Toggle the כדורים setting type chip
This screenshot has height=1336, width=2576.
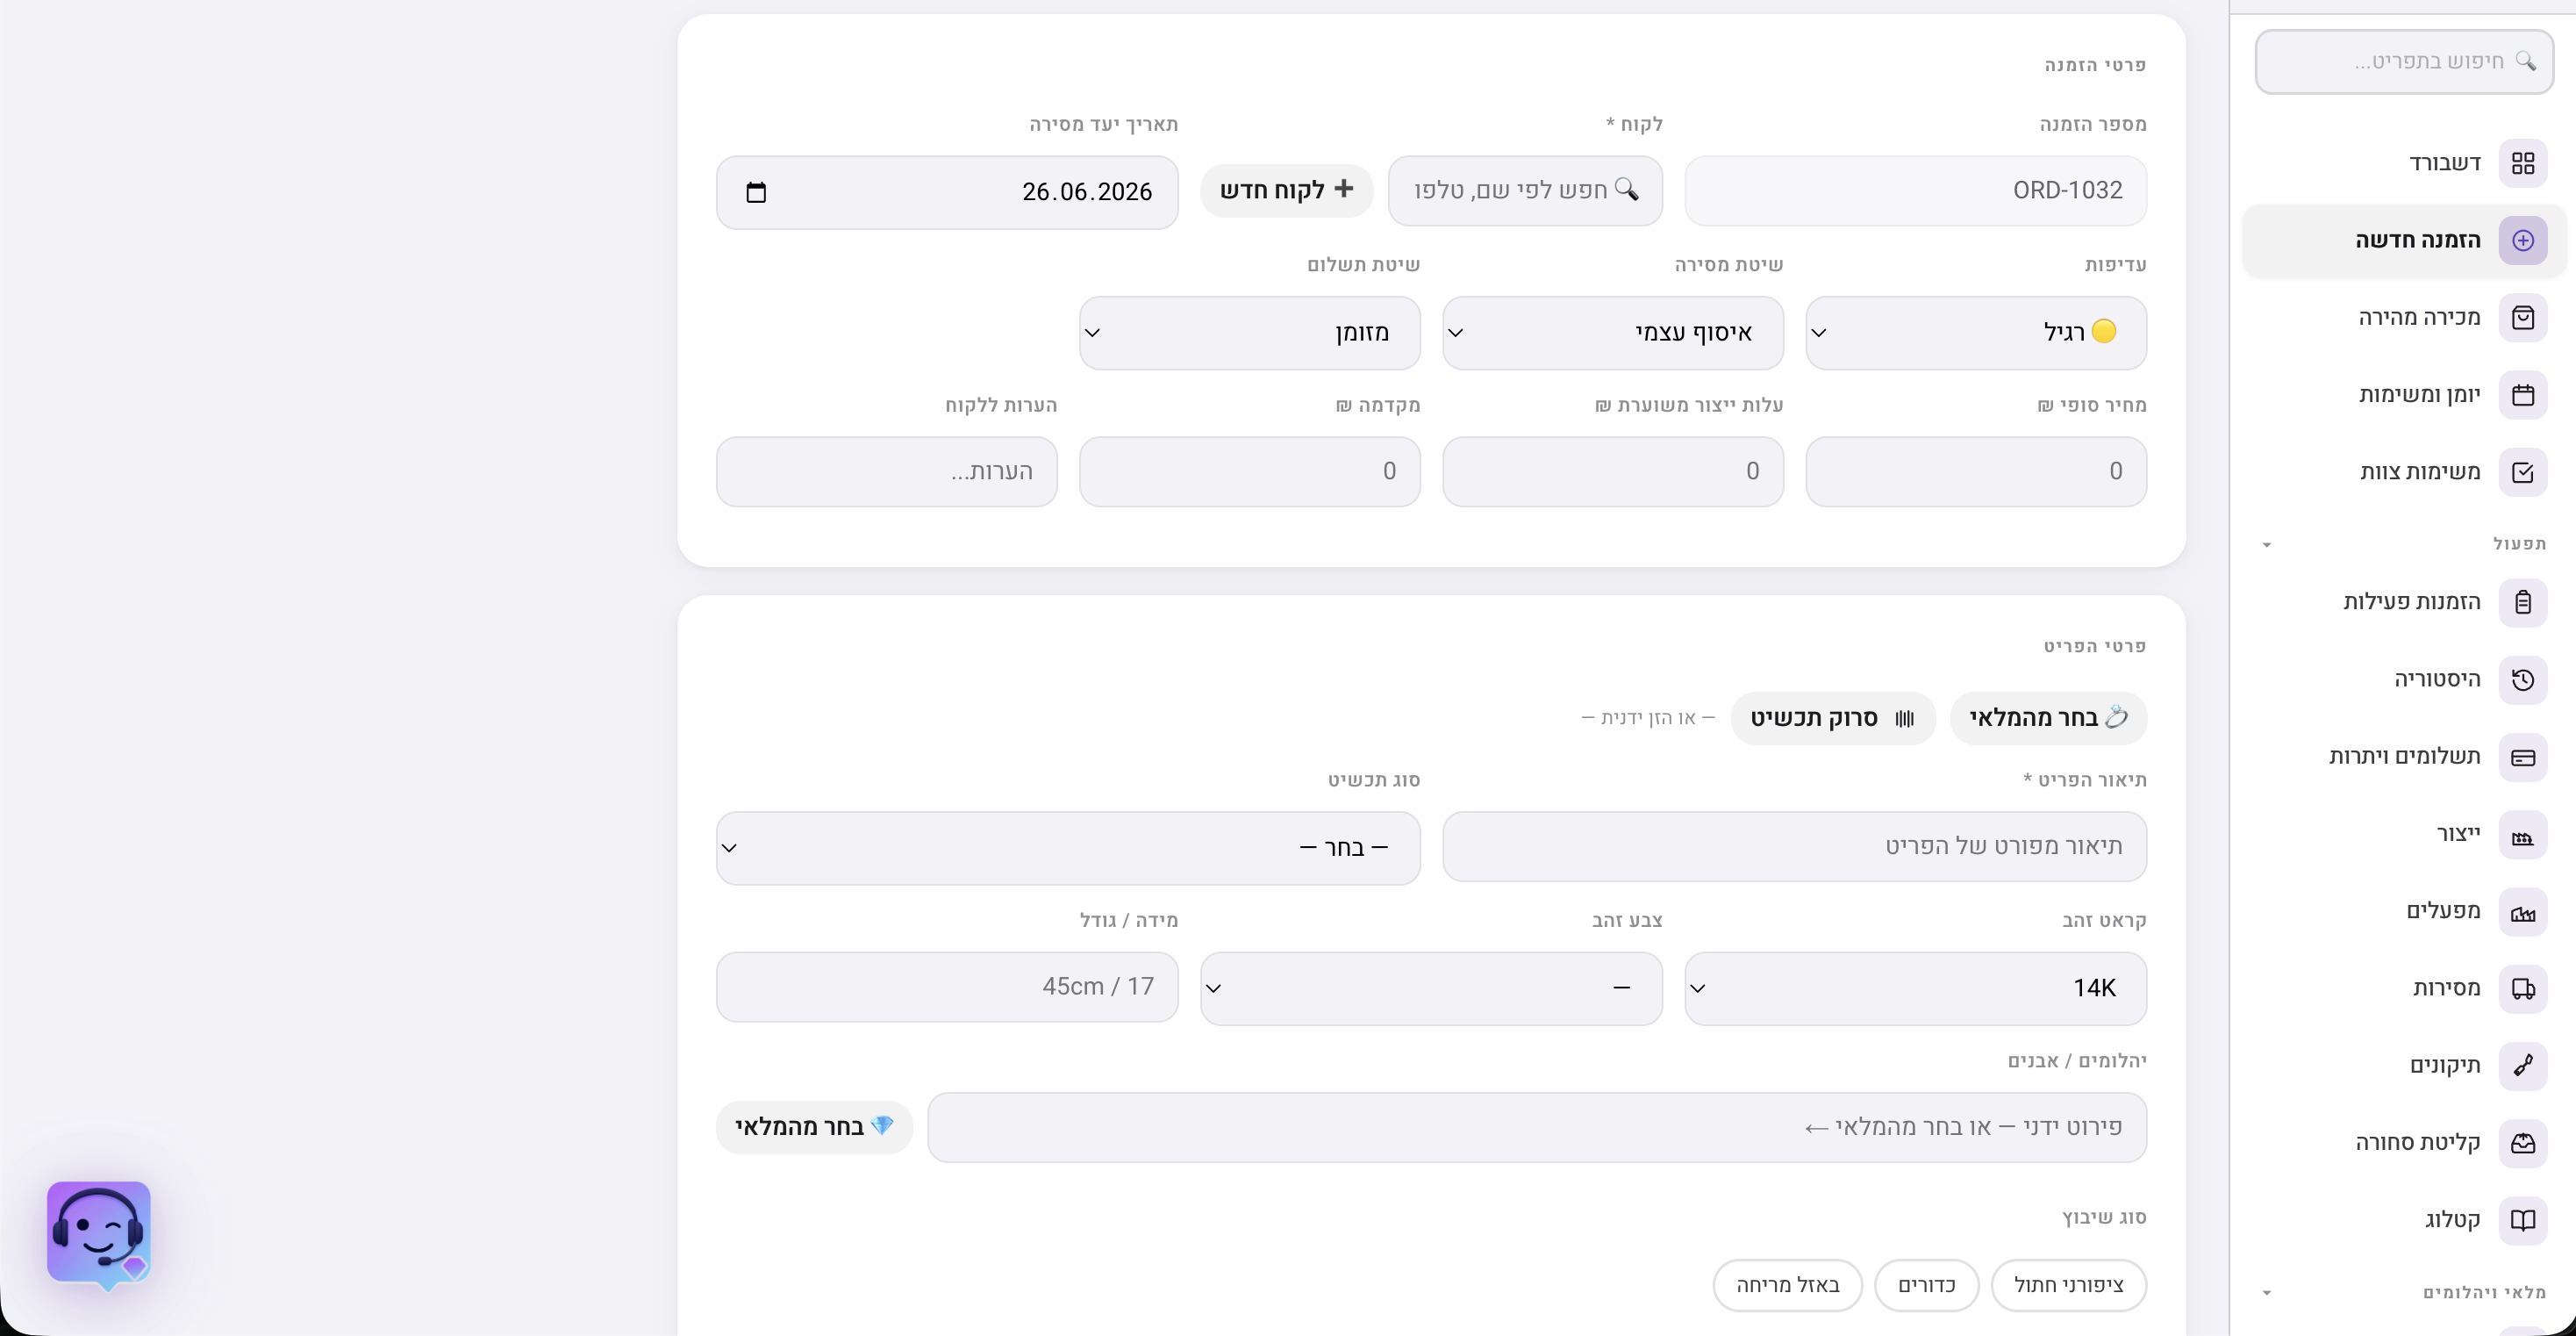pos(1926,1285)
